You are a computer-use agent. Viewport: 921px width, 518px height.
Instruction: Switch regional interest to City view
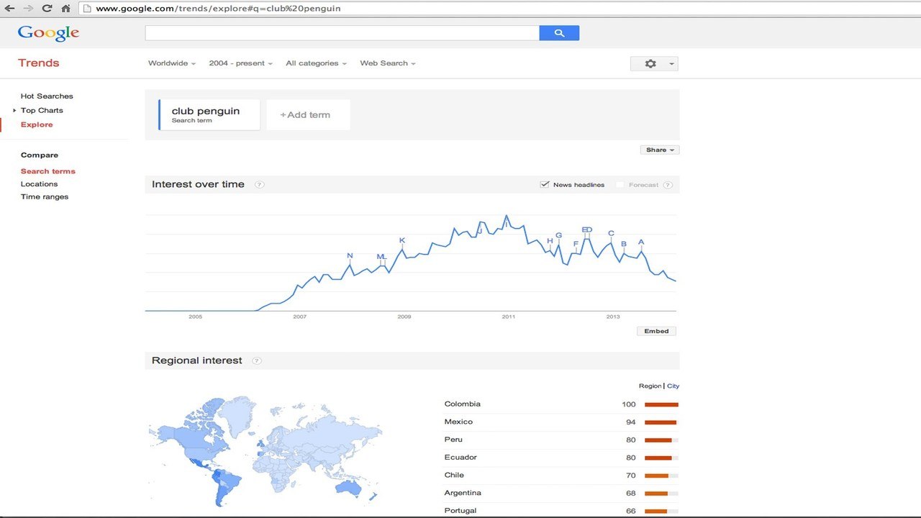(673, 386)
